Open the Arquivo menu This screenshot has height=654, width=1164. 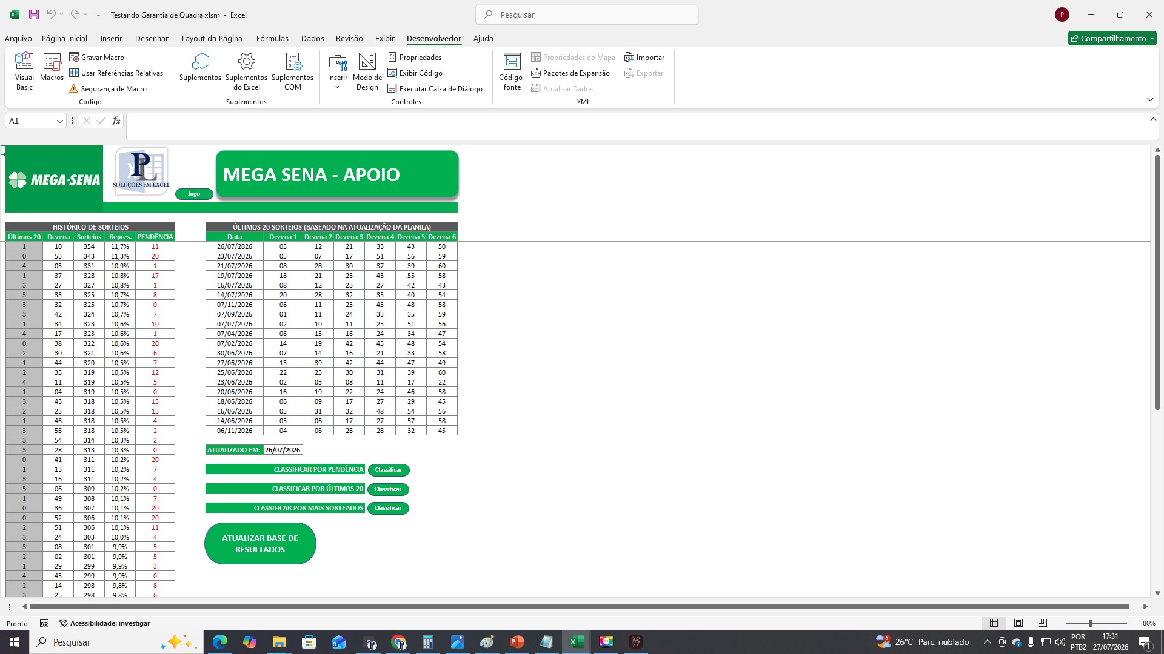(18, 38)
